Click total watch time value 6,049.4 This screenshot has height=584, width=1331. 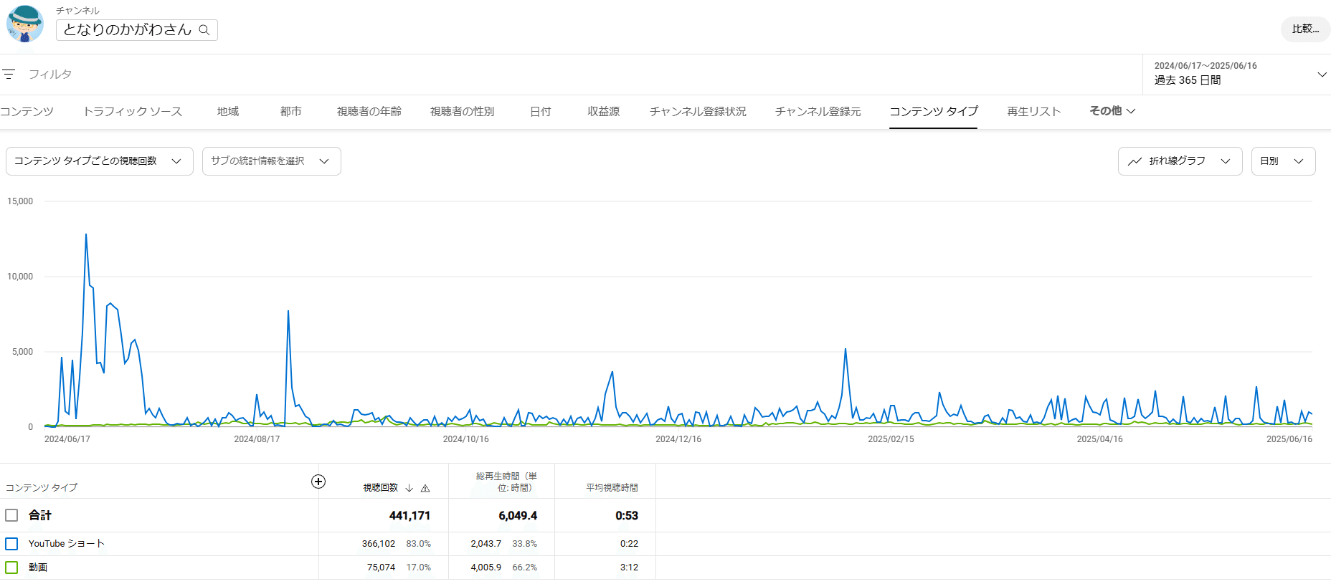[518, 516]
